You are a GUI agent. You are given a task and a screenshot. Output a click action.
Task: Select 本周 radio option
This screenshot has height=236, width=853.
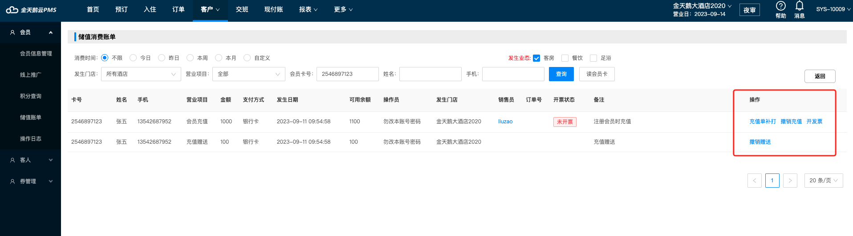pos(190,58)
